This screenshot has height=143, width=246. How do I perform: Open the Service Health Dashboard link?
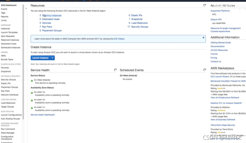click(x=42, y=115)
